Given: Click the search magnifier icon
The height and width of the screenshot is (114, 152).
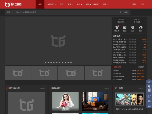Looking at the screenshot, I should tap(122, 12).
